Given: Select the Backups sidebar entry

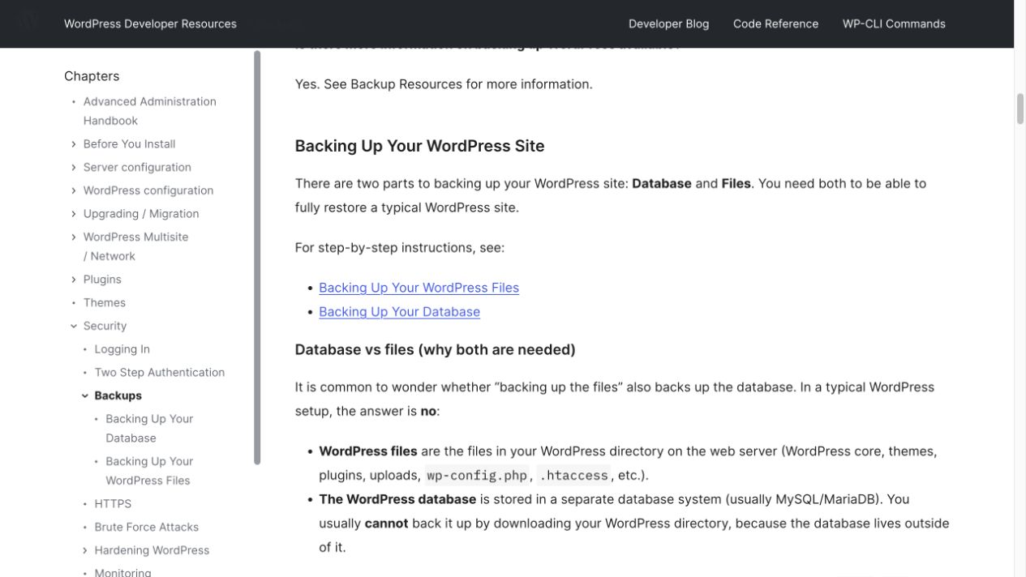Looking at the screenshot, I should pos(118,395).
